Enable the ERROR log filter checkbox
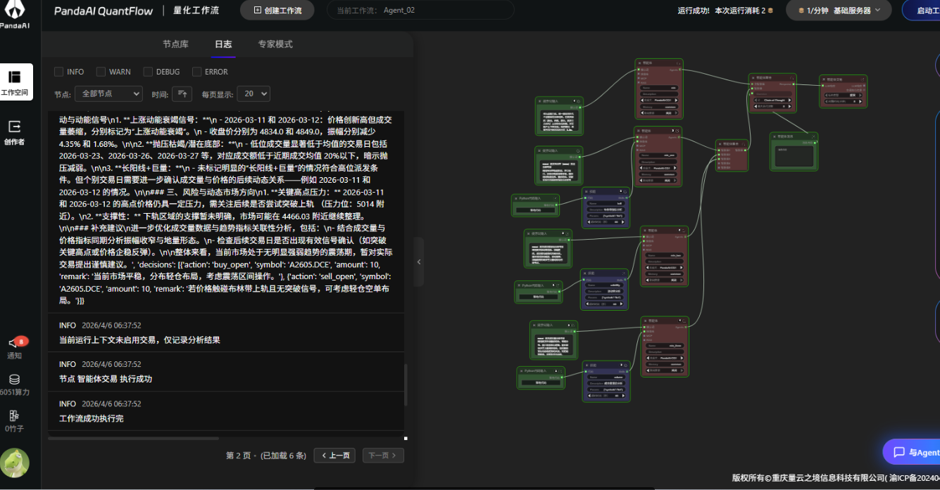940x490 pixels. tap(197, 72)
